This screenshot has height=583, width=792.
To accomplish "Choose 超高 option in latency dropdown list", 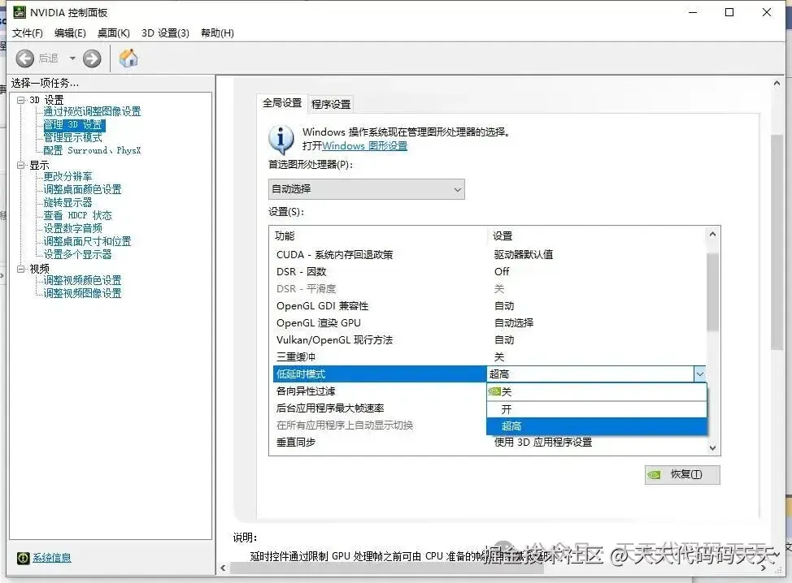I will click(x=597, y=426).
